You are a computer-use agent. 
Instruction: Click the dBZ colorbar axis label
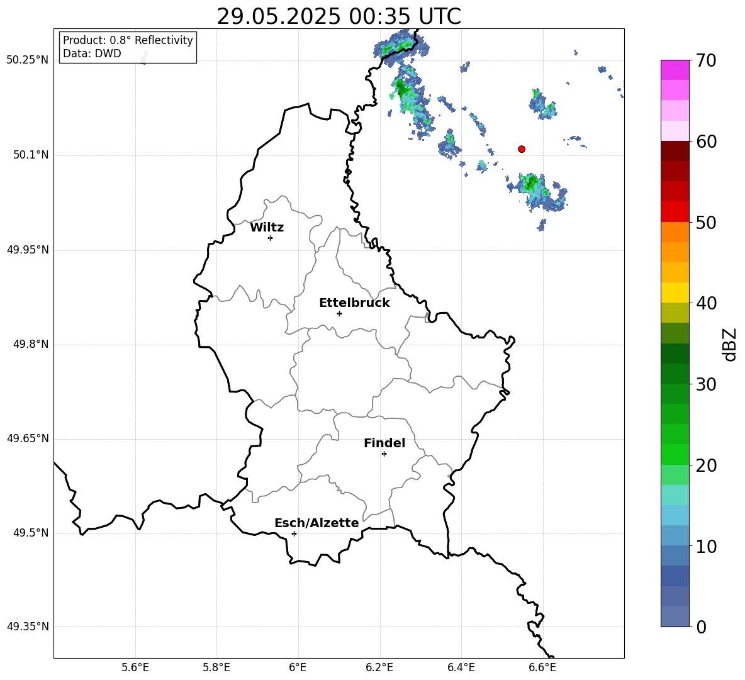pos(731,344)
